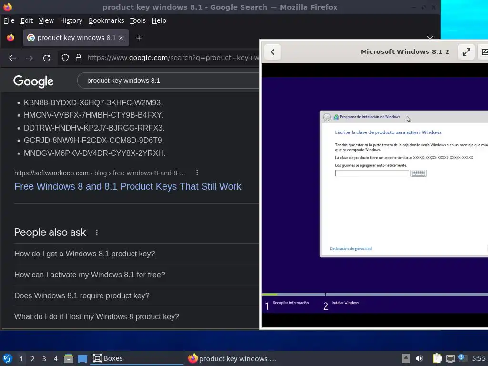Click key MNDGV-M6PKV-DV4DR-CYY8X-2YRXH

pos(95,153)
